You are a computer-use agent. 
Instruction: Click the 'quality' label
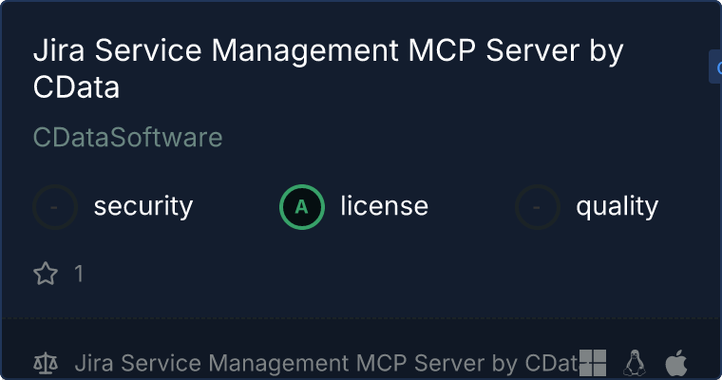coord(617,206)
